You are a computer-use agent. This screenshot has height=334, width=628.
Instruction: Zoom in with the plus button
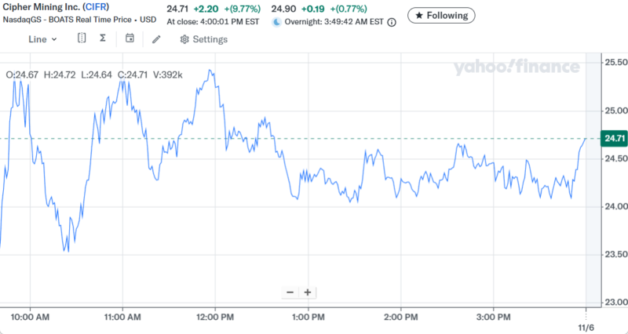pos(308,292)
